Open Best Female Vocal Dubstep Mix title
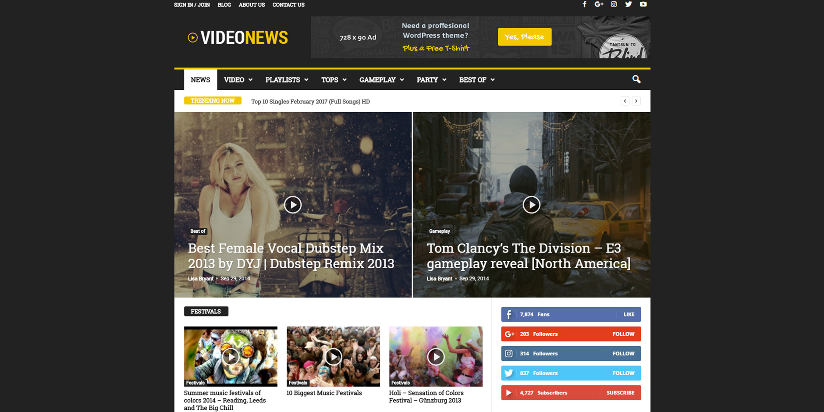 [x=291, y=256]
